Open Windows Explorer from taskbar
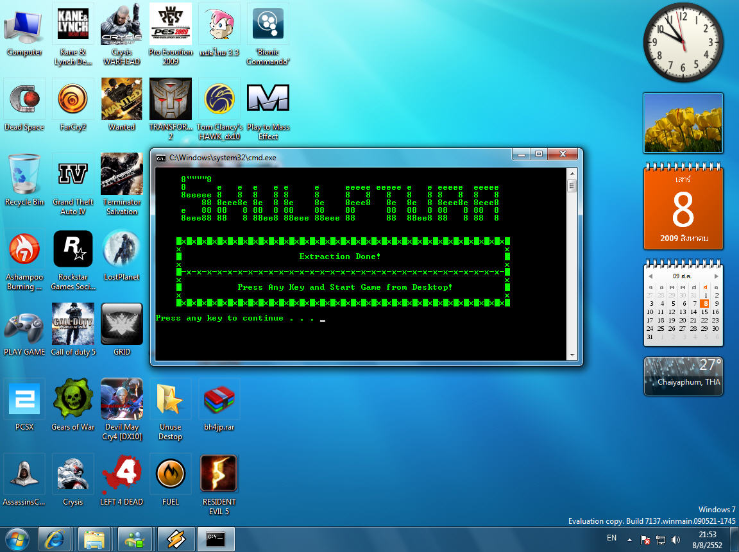739x552 pixels. [x=94, y=540]
